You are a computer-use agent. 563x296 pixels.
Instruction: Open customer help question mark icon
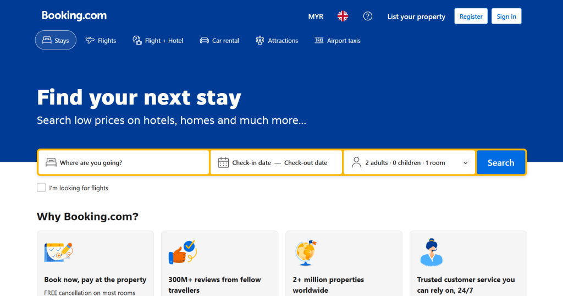click(368, 16)
